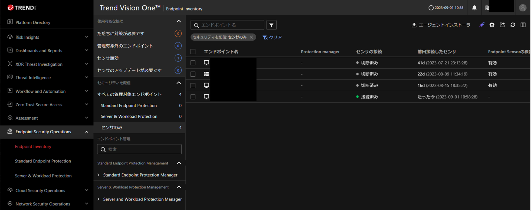Click the Dashboards and Reports icon

(x=10, y=50)
